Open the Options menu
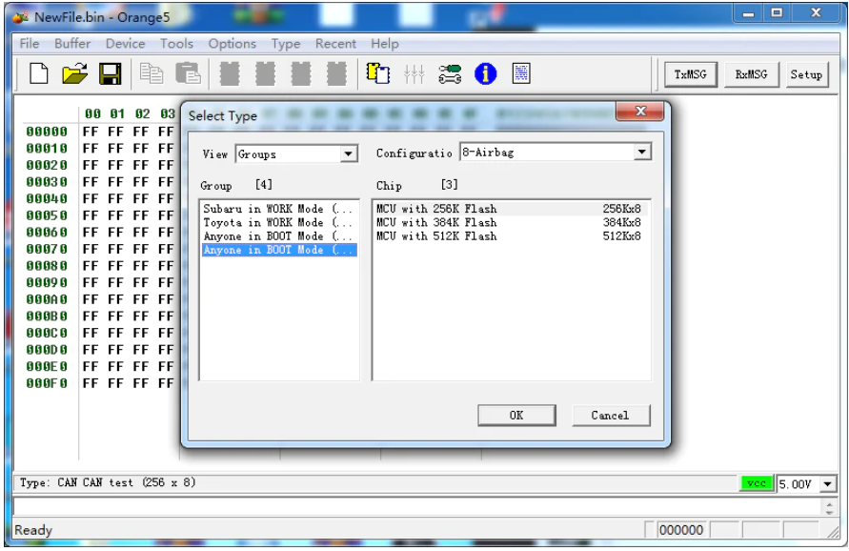This screenshot has width=849, height=551. pos(232,43)
